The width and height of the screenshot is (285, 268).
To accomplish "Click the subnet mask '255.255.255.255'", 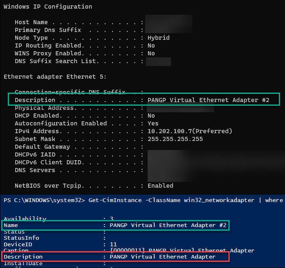I will pos(175,139).
